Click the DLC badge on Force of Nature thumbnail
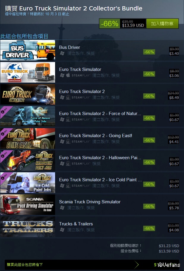Image resolution: width=184 pixels, height=271 pixels. (x=5, y=111)
